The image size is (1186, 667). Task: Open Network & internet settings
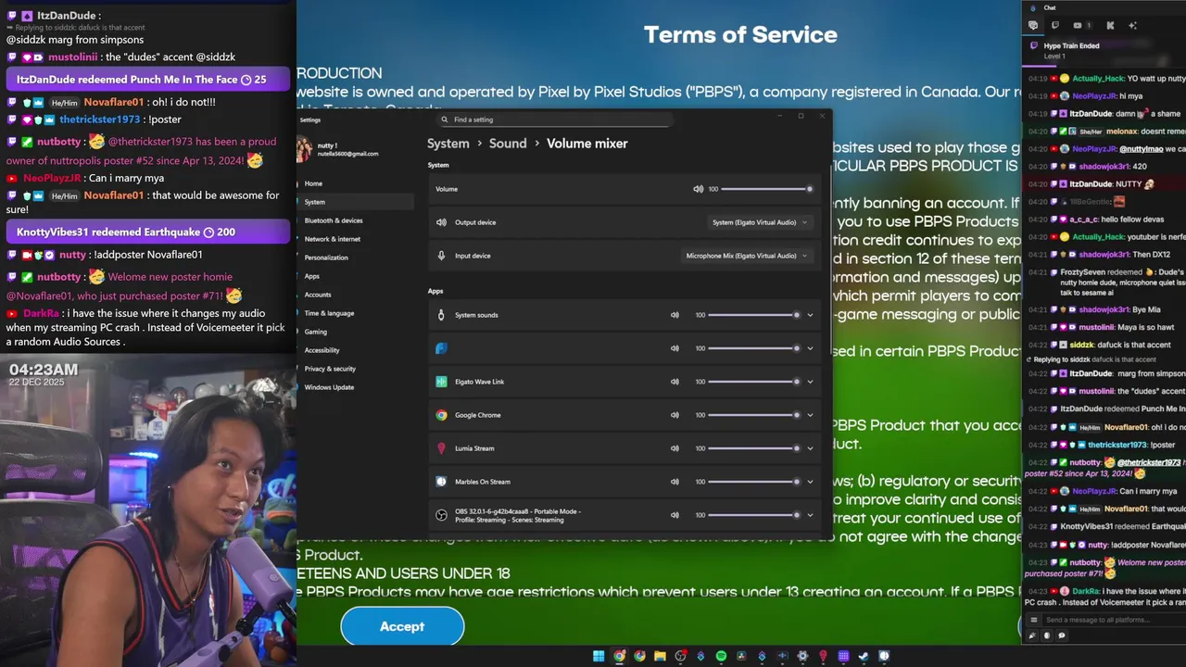tap(355, 239)
